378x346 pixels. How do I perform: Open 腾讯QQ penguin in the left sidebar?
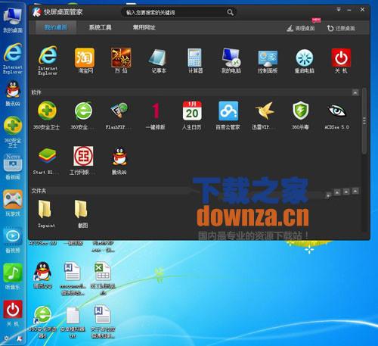coord(13,89)
